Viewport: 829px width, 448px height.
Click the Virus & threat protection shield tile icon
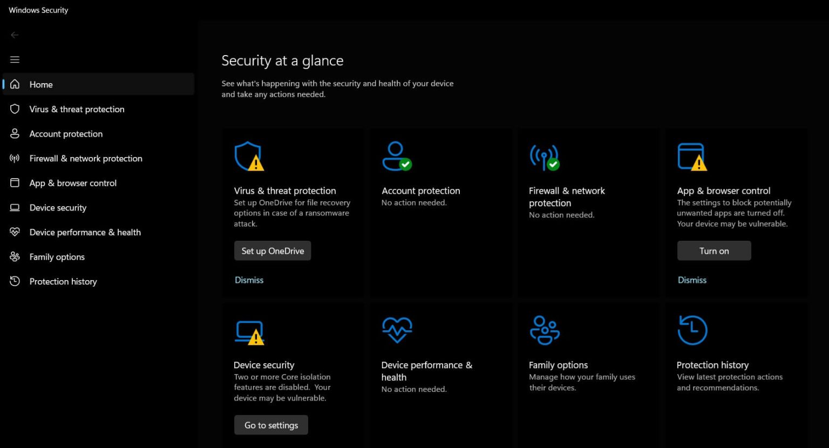click(248, 157)
